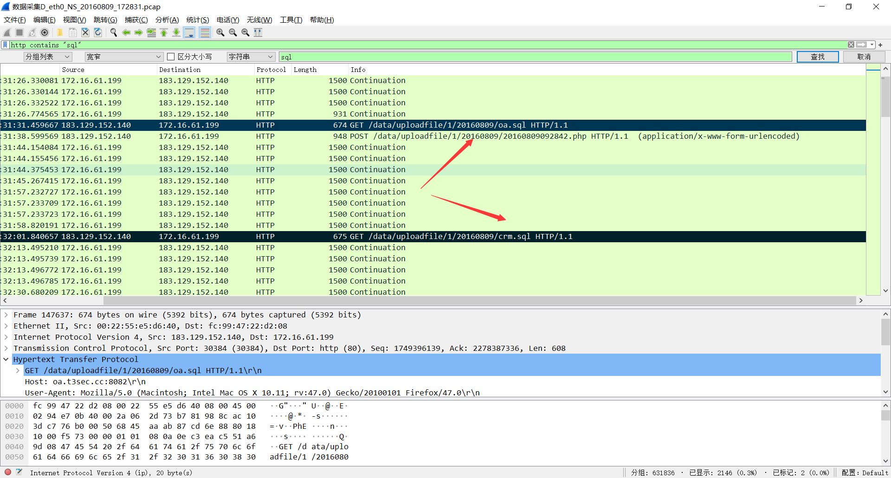Open the find packet magnifier tool
Image resolution: width=891 pixels, height=478 pixels.
tap(113, 32)
